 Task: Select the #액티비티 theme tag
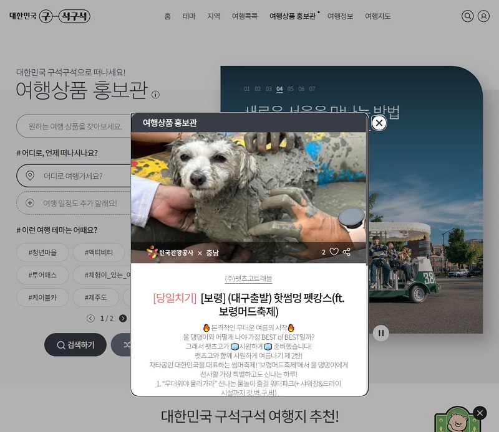(99, 253)
